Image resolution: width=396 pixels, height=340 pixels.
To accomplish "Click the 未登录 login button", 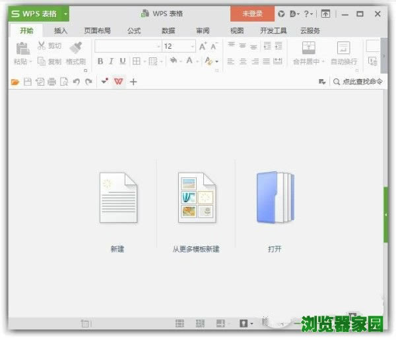I will coord(252,14).
